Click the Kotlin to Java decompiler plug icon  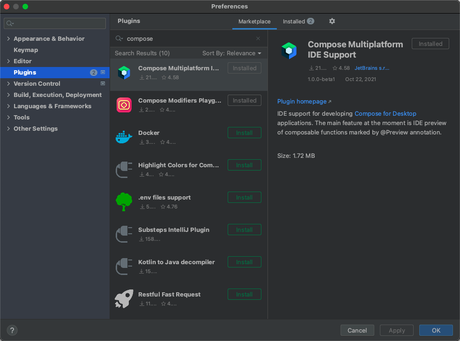point(124,267)
